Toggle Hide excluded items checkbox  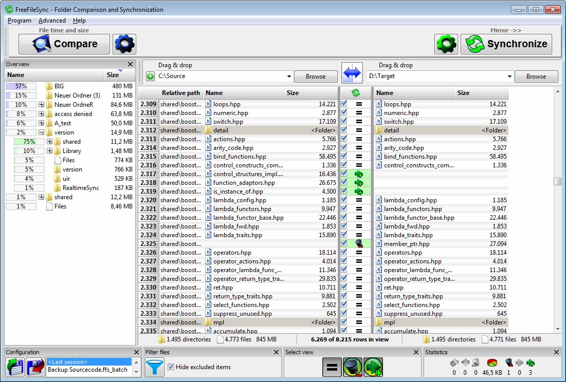[x=171, y=367]
